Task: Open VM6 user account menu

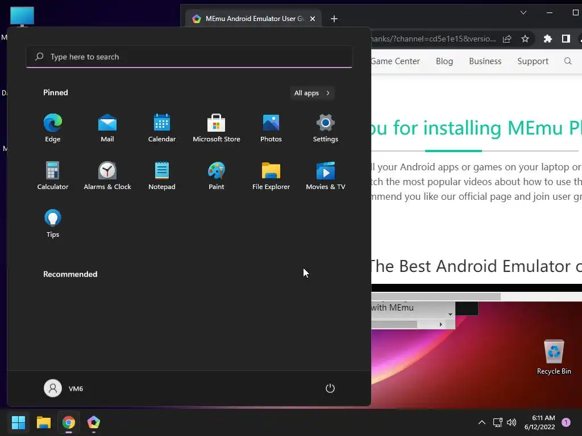Action: pos(64,388)
